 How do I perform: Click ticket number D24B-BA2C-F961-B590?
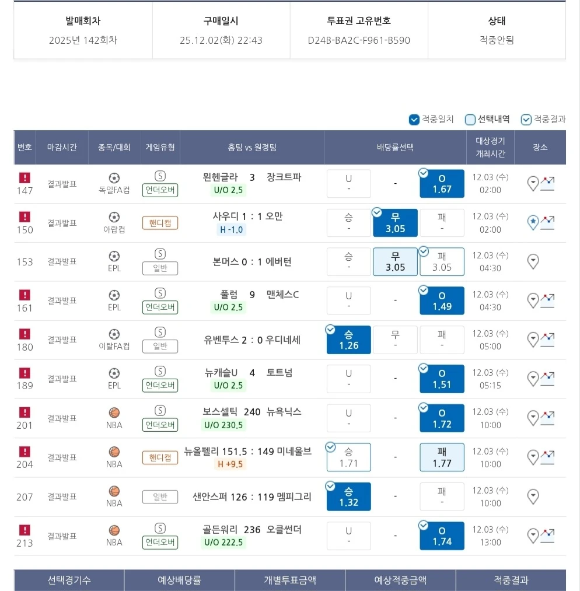[x=359, y=41]
